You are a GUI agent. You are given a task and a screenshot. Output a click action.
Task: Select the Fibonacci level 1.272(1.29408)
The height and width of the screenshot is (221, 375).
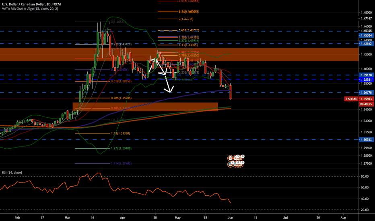(121, 148)
